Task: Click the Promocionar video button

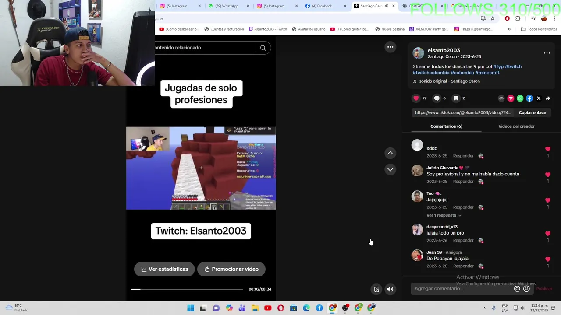Action: pos(231,269)
